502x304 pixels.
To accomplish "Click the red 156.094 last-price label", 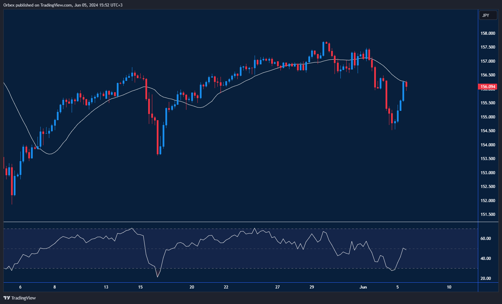I will (x=487, y=86).
